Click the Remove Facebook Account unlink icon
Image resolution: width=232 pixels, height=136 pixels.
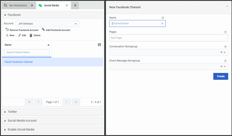(x=7, y=30)
